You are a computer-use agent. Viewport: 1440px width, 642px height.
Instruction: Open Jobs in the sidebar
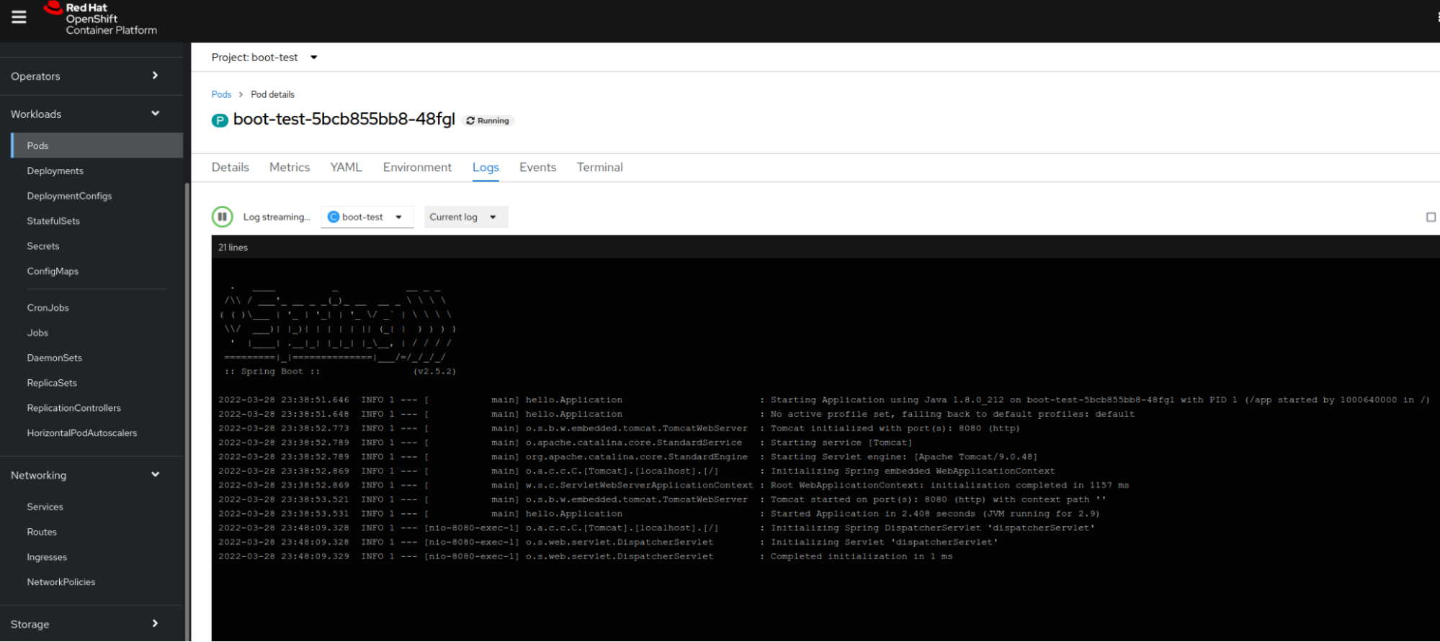click(37, 333)
